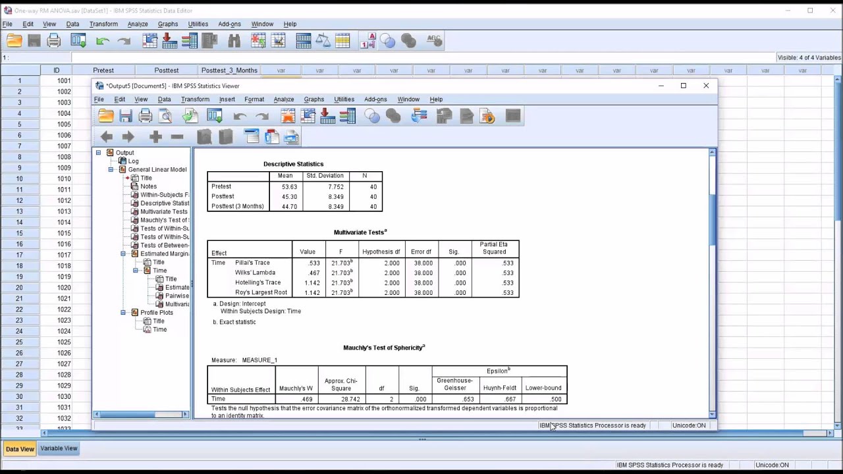Select row 10 header in Data Editor
This screenshot has width=843, height=474.
[x=20, y=178]
